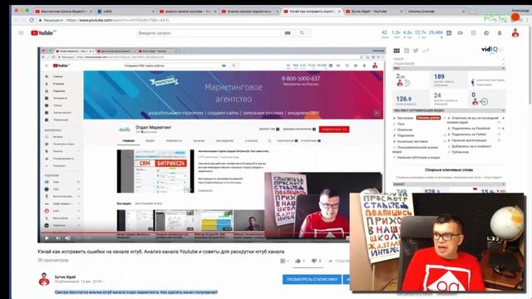532x299 pixels.
Task: Select the vidIQ Twitter bird icon
Action: point(416,51)
